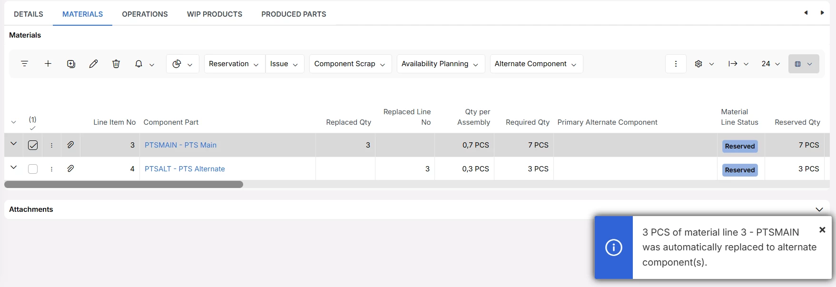Switch to the Operations tab
Image resolution: width=836 pixels, height=287 pixels.
point(145,14)
